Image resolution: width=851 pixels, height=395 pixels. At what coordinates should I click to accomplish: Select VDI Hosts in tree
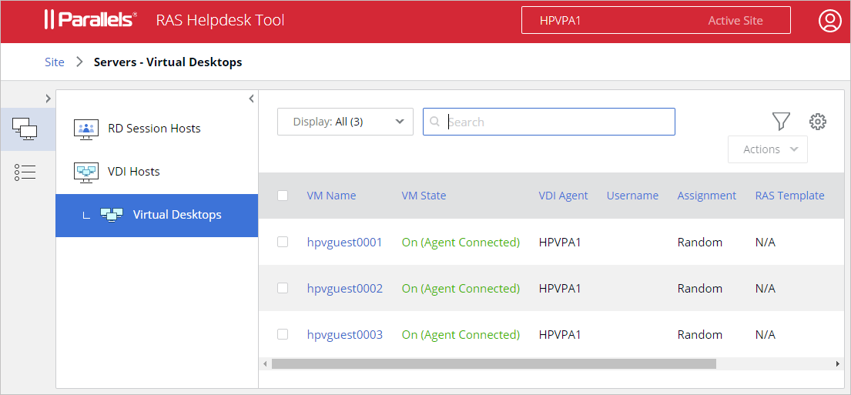pyautogui.click(x=157, y=172)
